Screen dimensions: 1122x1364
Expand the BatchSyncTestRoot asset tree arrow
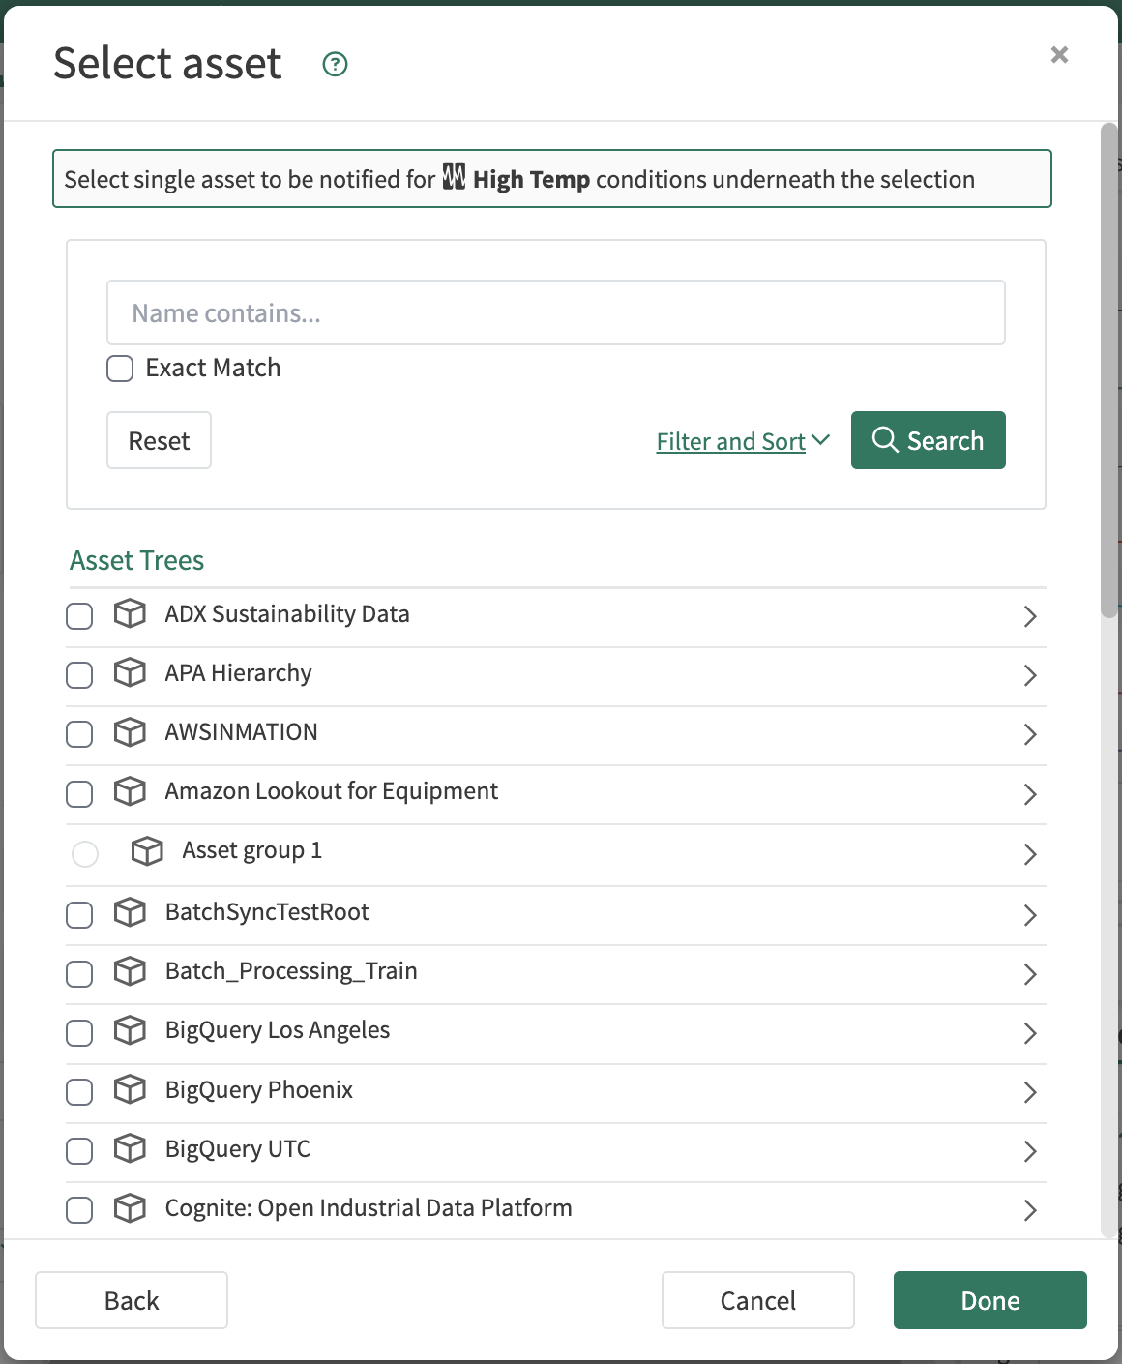(1029, 915)
